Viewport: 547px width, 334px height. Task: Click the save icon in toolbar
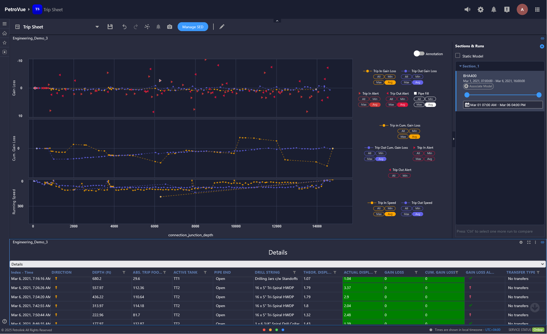click(x=110, y=27)
